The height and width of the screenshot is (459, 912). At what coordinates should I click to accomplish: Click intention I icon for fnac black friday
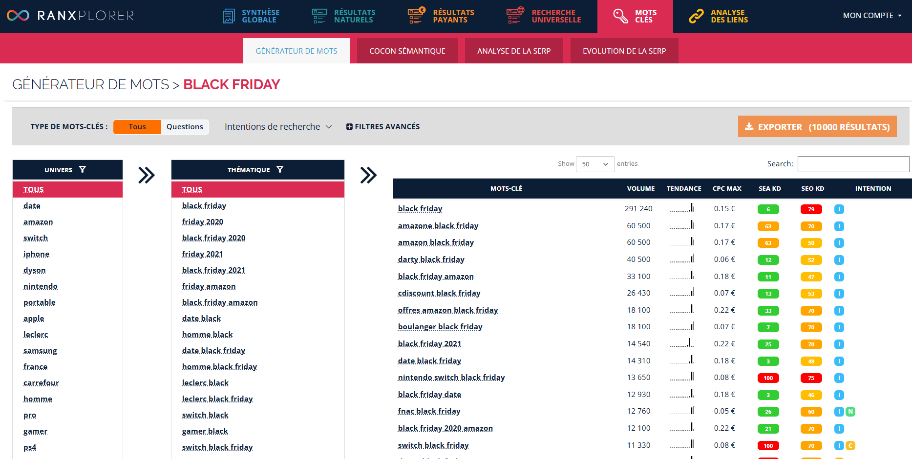[839, 412]
